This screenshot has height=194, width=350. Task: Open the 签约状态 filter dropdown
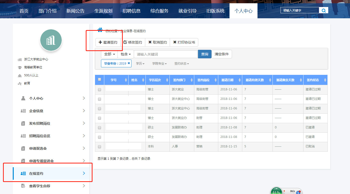pos(181,64)
